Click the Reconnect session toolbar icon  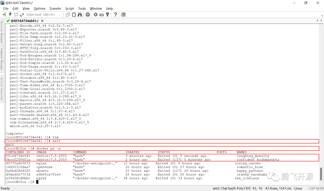pos(16,14)
